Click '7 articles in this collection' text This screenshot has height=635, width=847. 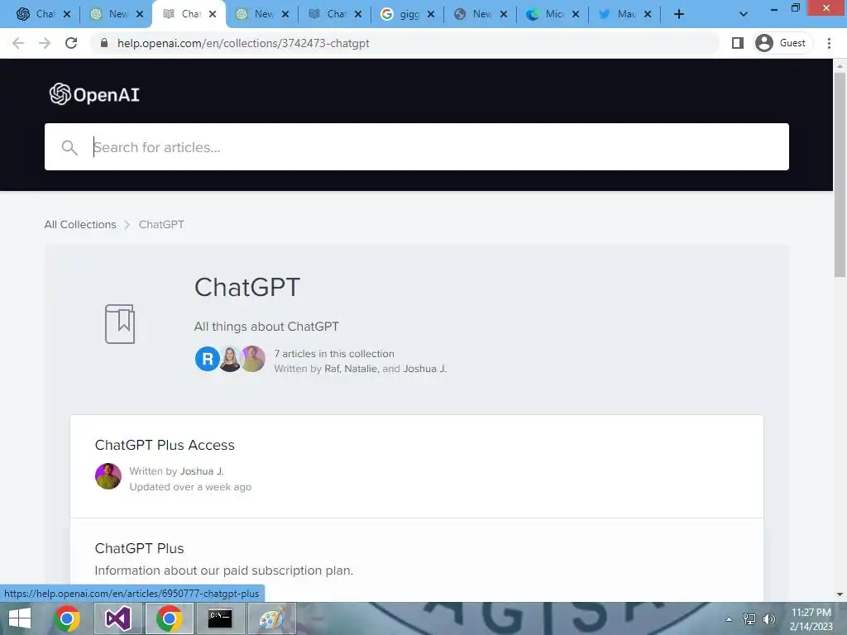(334, 354)
